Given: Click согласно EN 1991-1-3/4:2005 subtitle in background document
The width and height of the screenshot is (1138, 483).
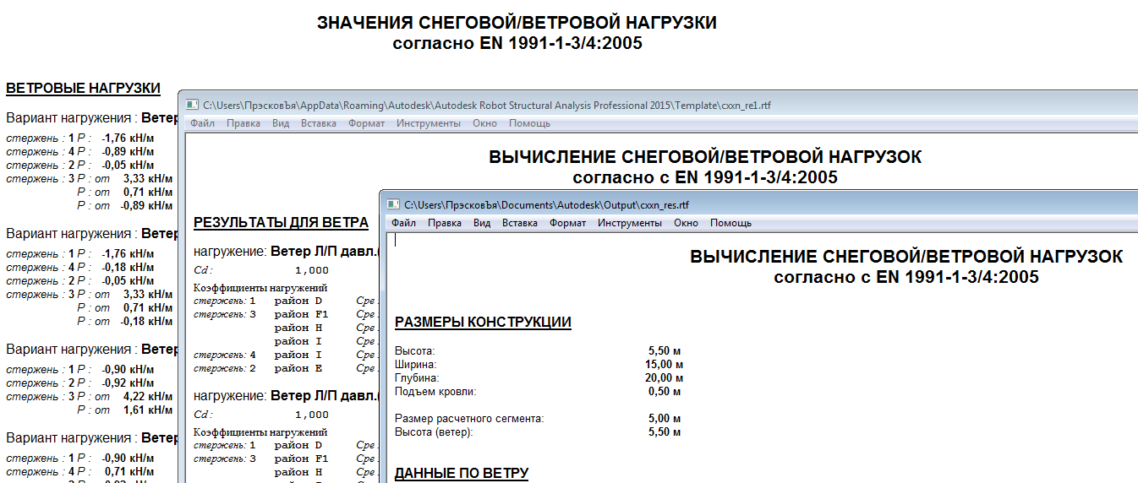Looking at the screenshot, I should pos(517,43).
